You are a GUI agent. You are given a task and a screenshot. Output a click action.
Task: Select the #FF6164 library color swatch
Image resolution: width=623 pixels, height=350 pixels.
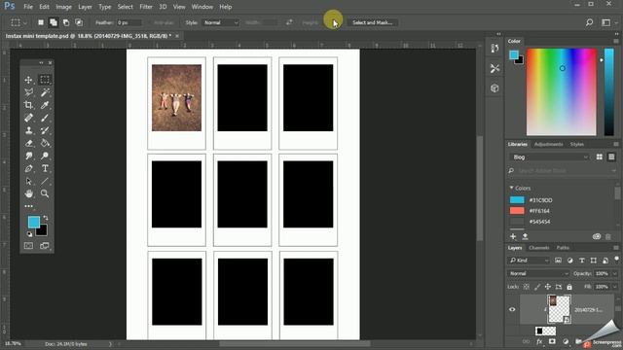coord(517,211)
